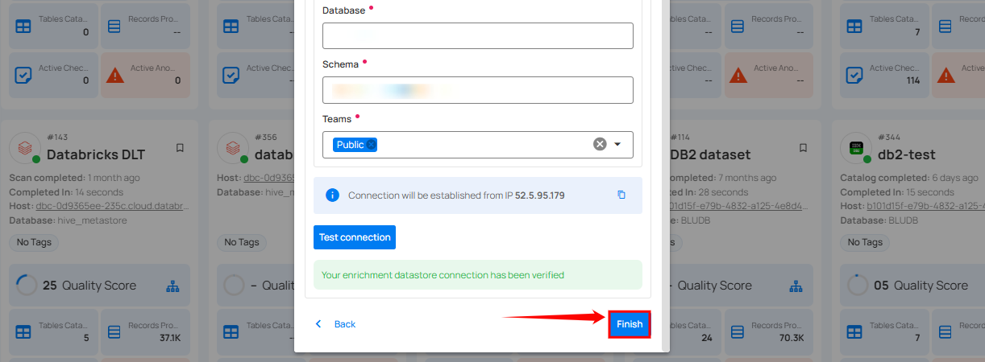Copy the connection IP address
Screen dimensions: 985x362
pyautogui.click(x=621, y=195)
